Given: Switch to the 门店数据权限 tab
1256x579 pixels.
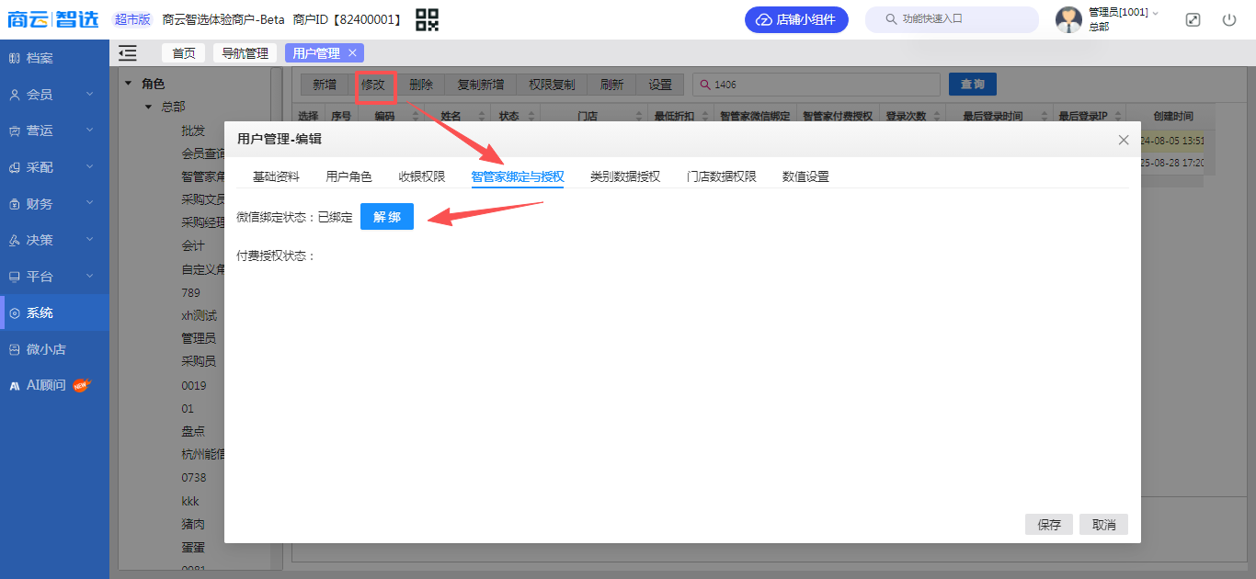Looking at the screenshot, I should click(x=721, y=176).
